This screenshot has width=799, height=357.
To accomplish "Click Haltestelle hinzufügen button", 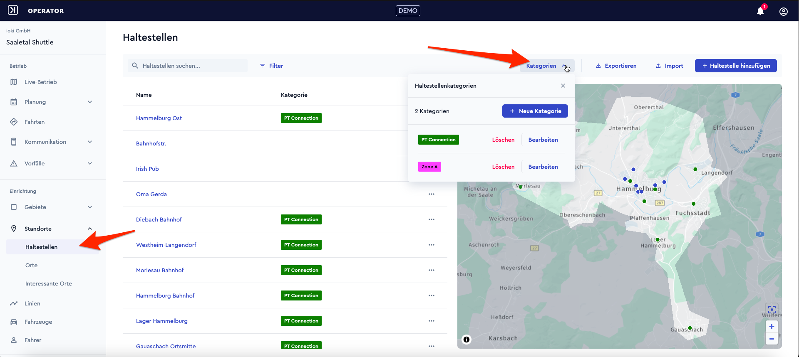I will [736, 66].
